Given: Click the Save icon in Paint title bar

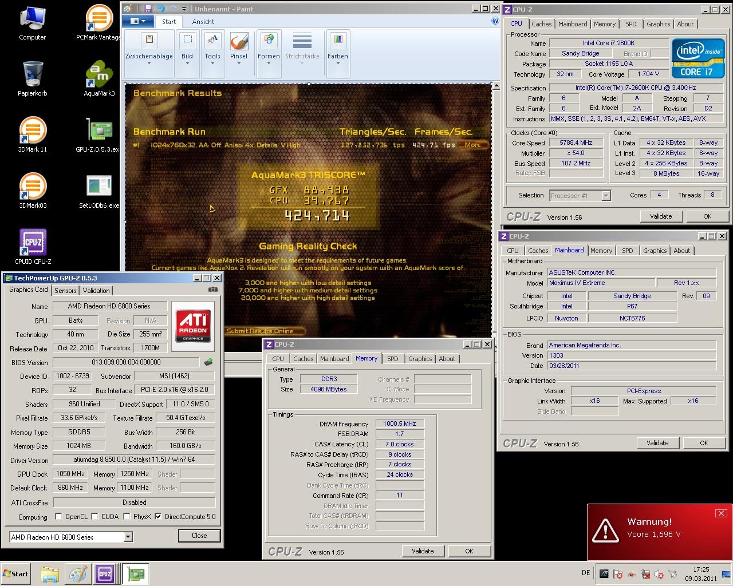Looking at the screenshot, I should pyautogui.click(x=148, y=9).
